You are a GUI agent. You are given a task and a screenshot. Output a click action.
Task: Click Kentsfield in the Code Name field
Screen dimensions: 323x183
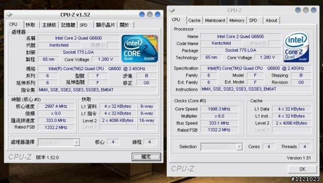point(221,43)
